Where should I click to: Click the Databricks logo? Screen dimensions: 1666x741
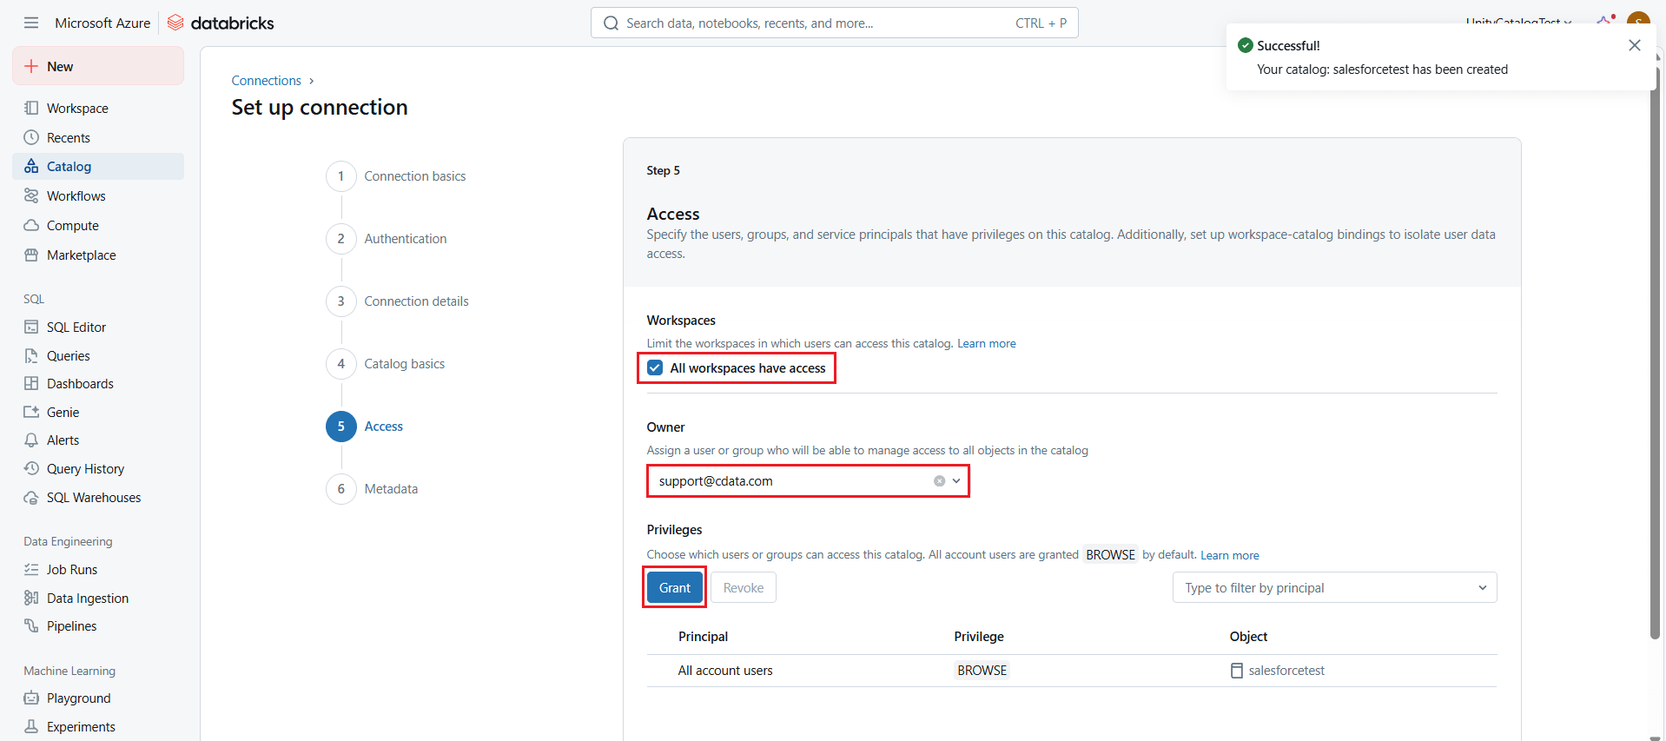click(221, 23)
